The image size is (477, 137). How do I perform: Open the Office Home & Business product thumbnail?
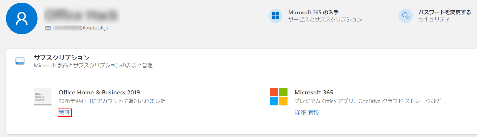(43, 96)
